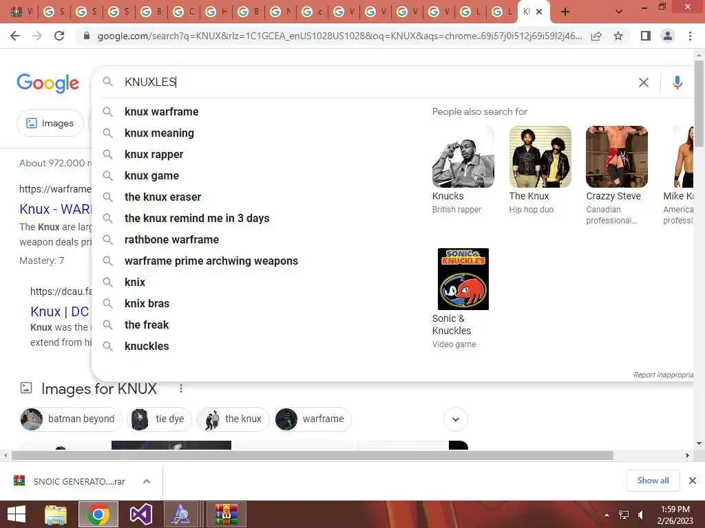This screenshot has width=705, height=528.
Task: Choose the knux remind me in 3 days
Action: (197, 218)
